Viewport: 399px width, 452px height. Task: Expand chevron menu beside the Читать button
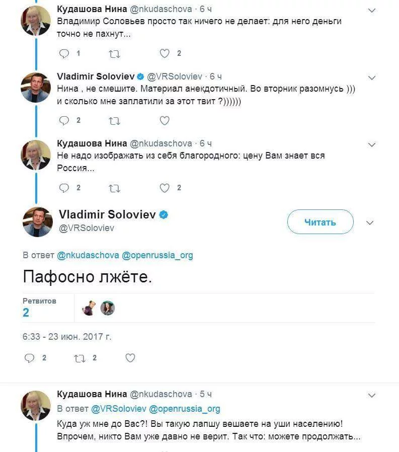pyautogui.click(x=370, y=222)
